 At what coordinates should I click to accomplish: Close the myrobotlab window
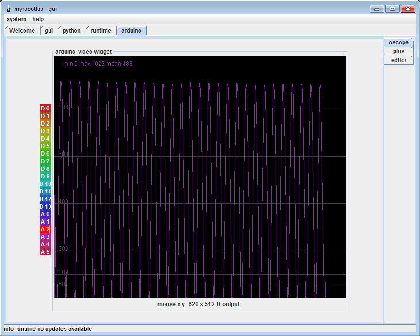tap(408, 9)
